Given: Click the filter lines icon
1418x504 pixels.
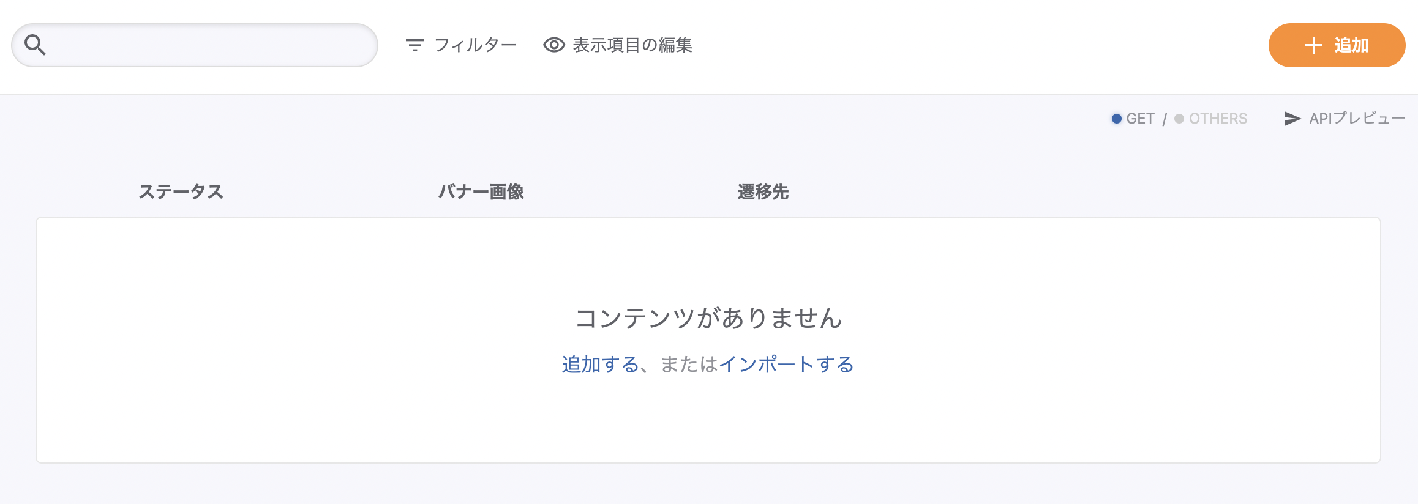Looking at the screenshot, I should click(x=415, y=45).
